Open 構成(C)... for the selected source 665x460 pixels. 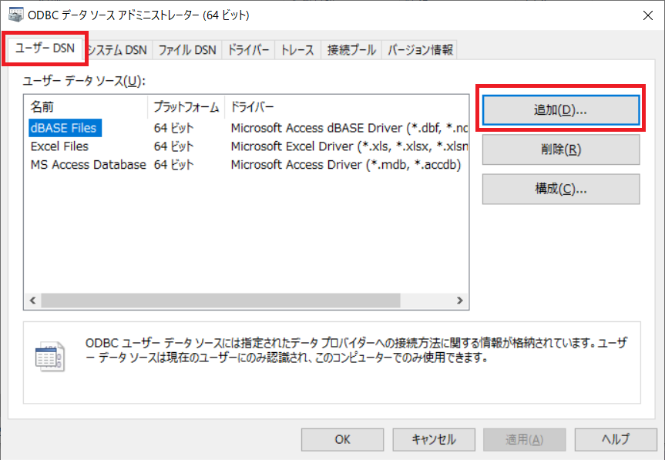click(x=561, y=189)
